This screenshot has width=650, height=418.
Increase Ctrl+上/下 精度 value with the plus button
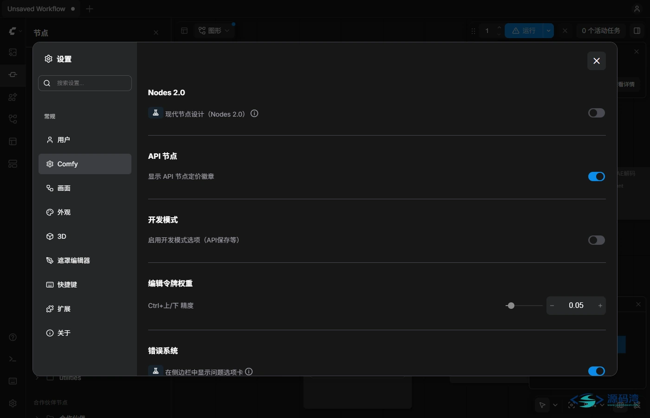point(600,306)
